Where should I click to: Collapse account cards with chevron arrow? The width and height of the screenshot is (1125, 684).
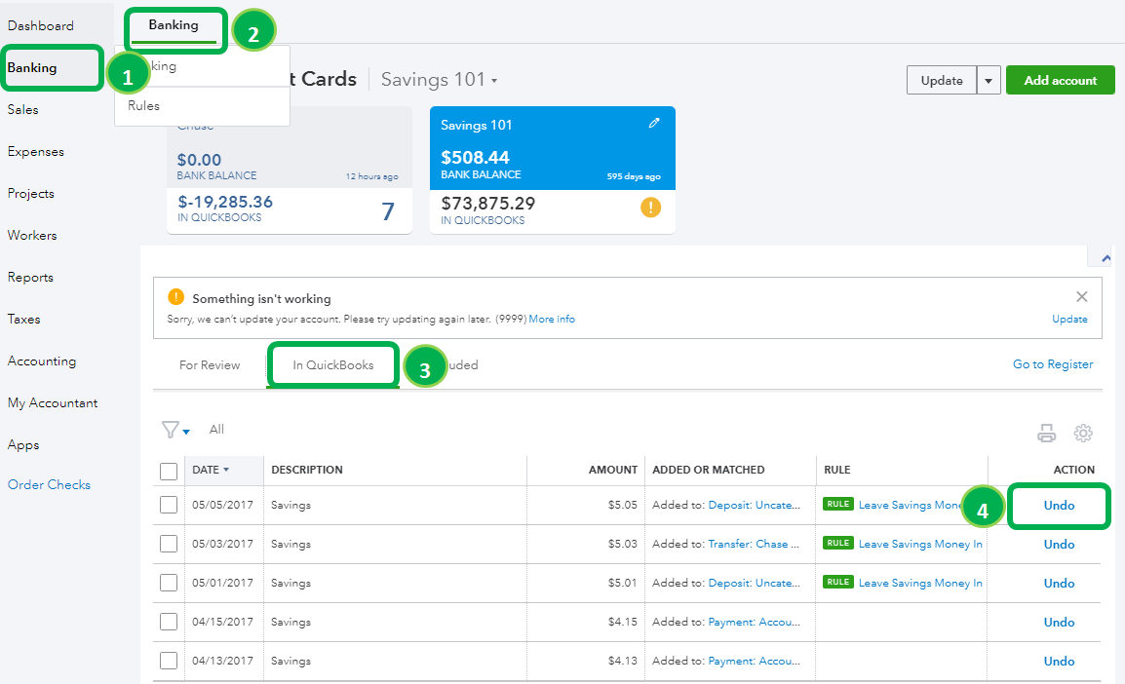click(1106, 258)
